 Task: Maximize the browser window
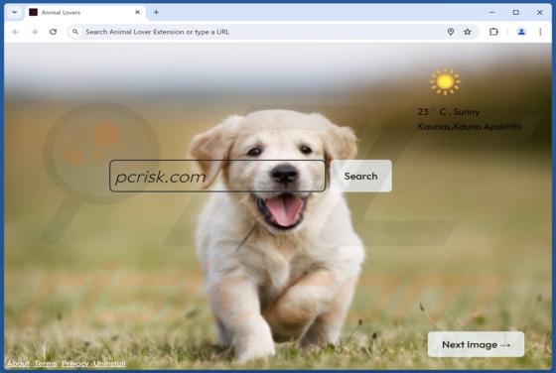pos(516,12)
